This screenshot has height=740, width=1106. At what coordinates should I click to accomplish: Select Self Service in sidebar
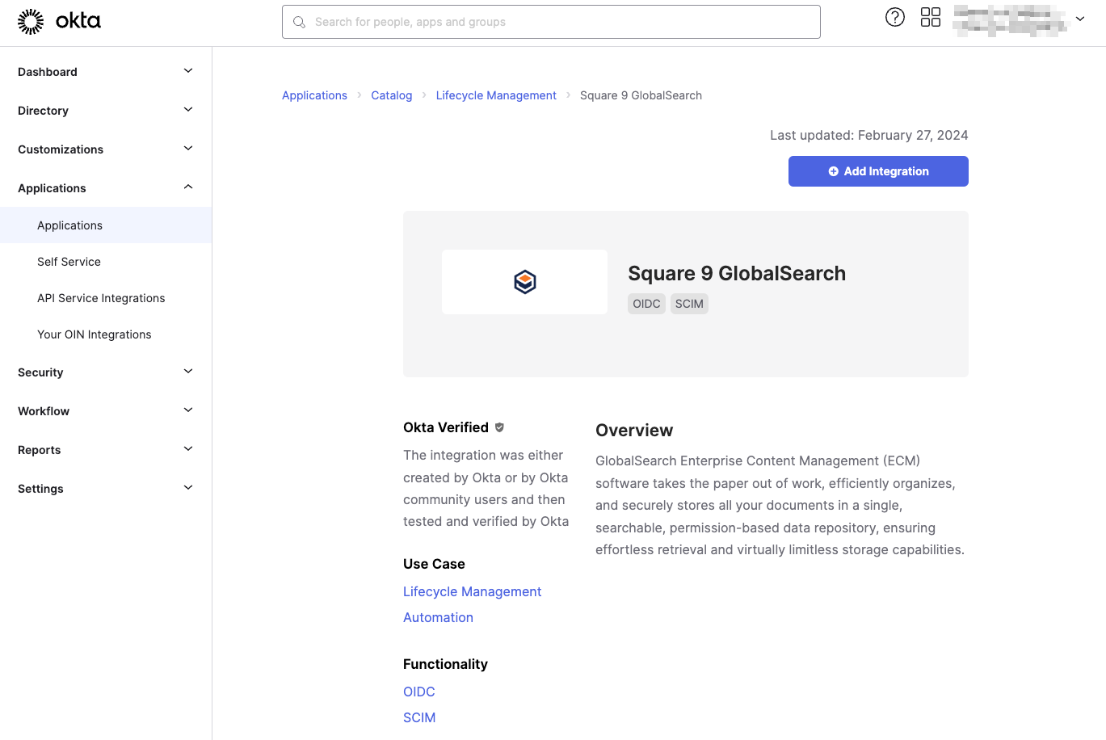tap(69, 262)
